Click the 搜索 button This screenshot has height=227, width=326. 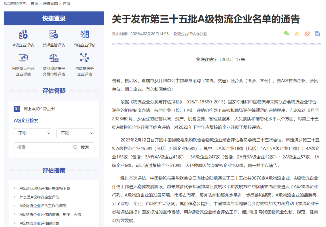(x=85, y=147)
